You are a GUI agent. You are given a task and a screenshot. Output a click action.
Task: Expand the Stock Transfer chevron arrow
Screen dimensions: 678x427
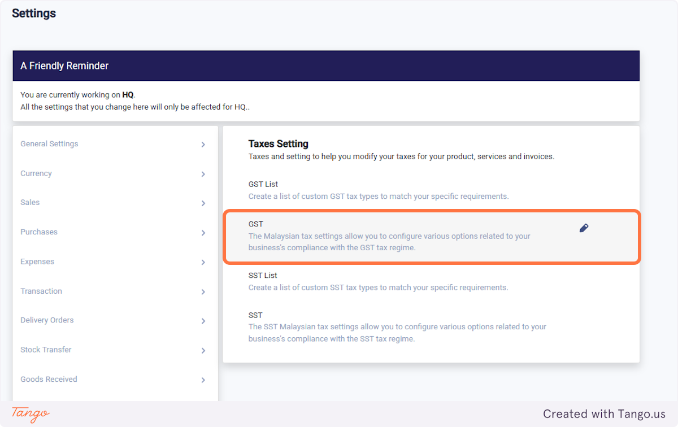pyautogui.click(x=203, y=350)
